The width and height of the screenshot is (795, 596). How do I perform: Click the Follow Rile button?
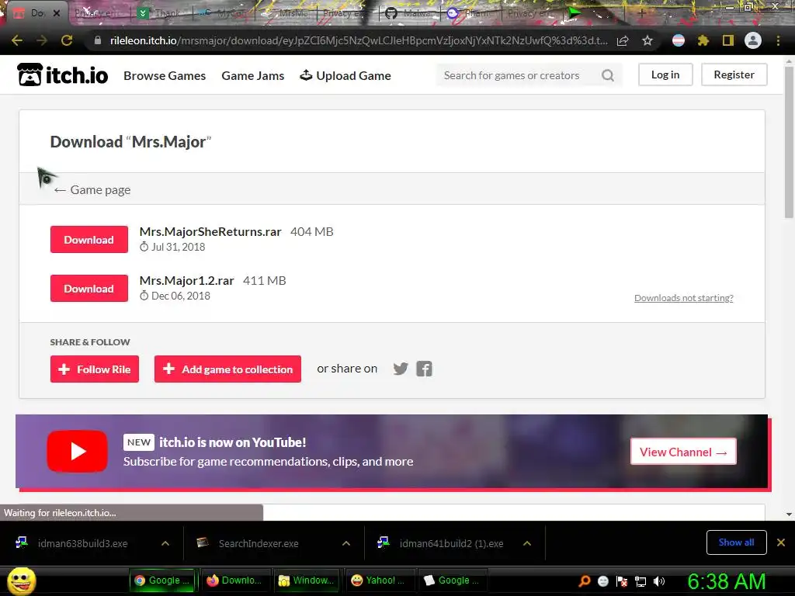(94, 369)
